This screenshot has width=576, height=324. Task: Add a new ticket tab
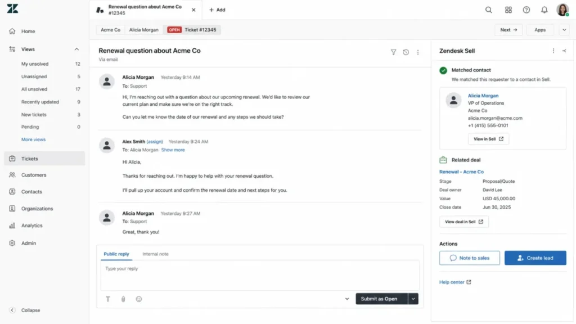tap(217, 10)
